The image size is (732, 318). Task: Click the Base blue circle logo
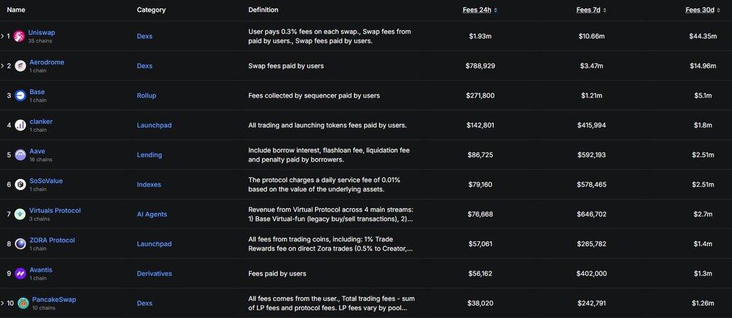tap(20, 96)
